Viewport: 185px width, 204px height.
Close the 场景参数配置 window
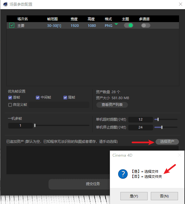pyautogui.click(x=181, y=4)
